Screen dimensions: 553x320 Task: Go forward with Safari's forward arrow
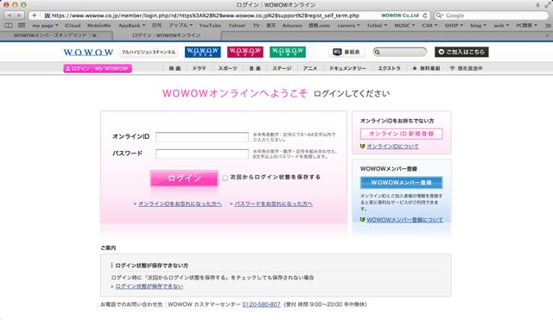tap(19, 16)
